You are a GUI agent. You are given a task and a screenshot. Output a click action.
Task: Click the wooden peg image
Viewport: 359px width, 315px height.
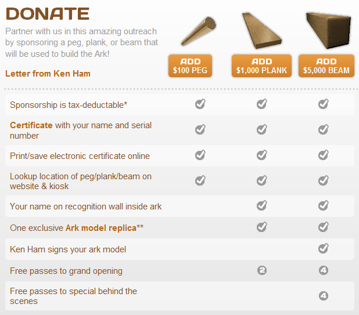(198, 32)
